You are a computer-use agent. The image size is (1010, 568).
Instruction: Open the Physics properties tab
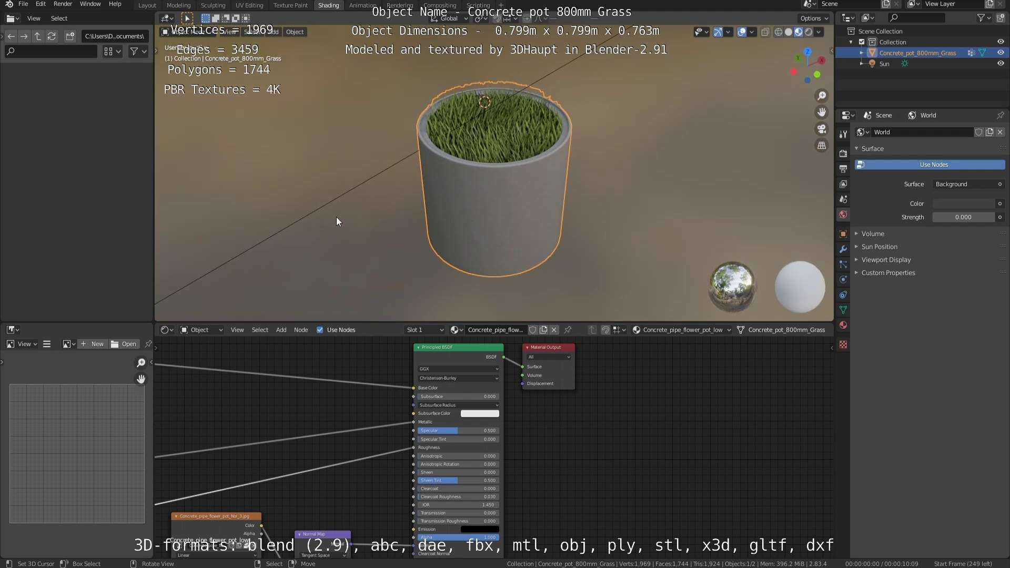(x=843, y=279)
